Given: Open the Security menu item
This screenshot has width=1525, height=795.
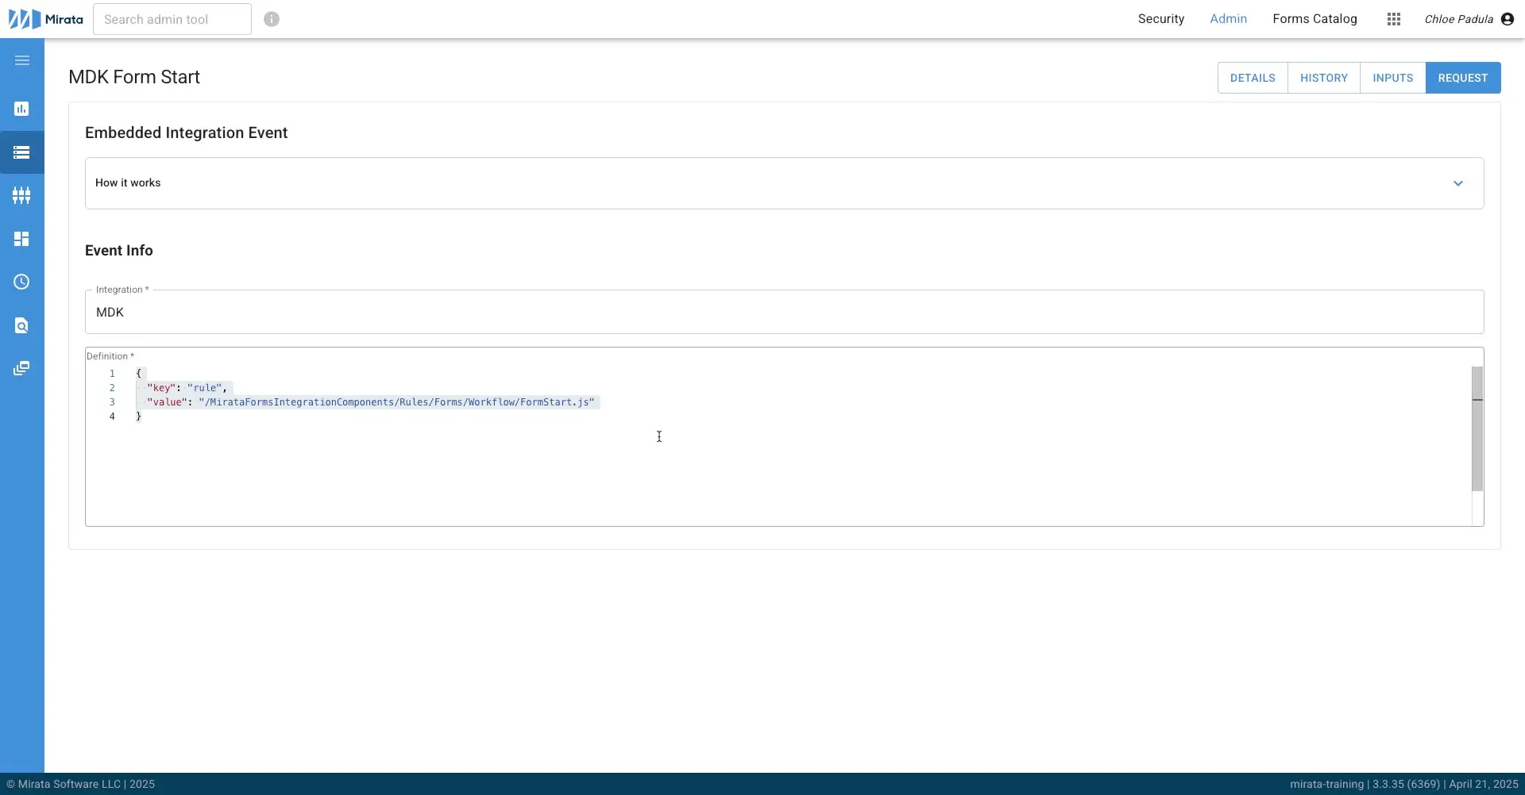Looking at the screenshot, I should click(1161, 18).
